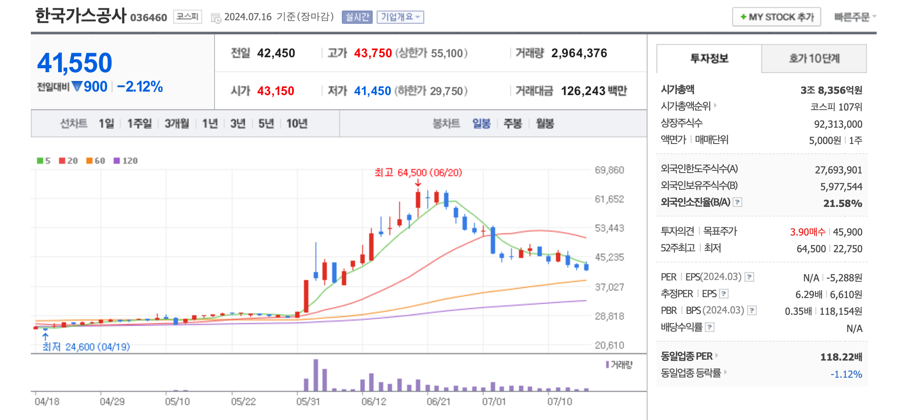Click the help icon next to EPS(2024.03)
Screen dimensions: 911x420
click(x=749, y=277)
